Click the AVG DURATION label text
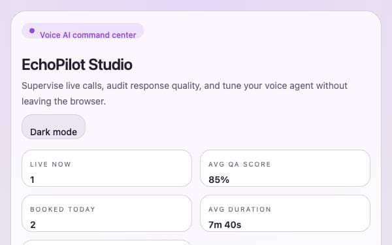This screenshot has width=392, height=245. coord(240,209)
